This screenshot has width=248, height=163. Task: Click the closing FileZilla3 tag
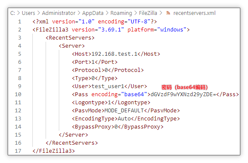tap(54, 151)
